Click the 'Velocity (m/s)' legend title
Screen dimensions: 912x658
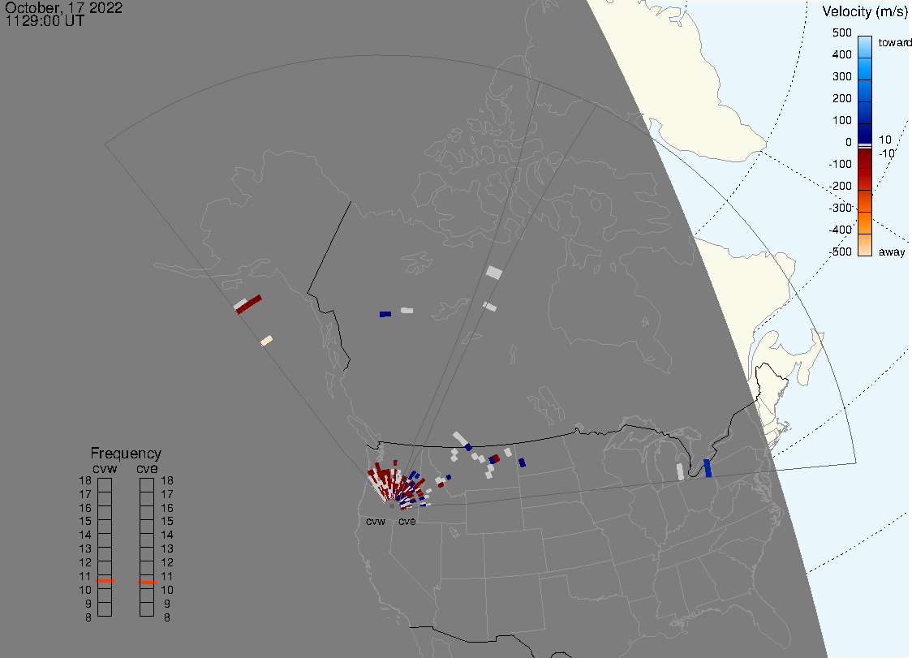click(x=864, y=11)
